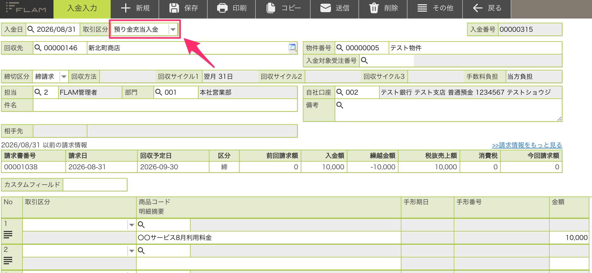Viewport: 592px width, 273px height.
Task: Click 締 in the 区分 column
Action: click(x=224, y=167)
